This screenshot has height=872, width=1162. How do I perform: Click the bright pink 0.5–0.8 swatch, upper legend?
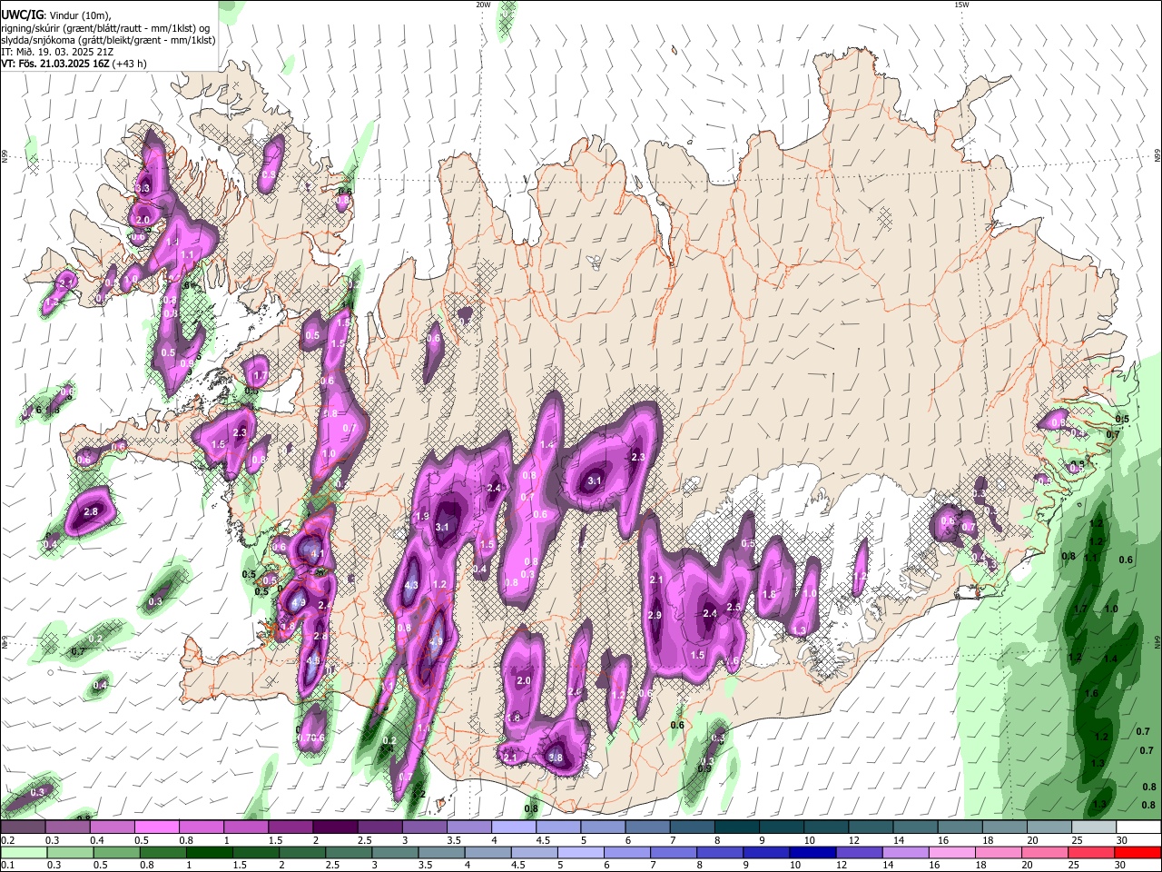point(156,827)
